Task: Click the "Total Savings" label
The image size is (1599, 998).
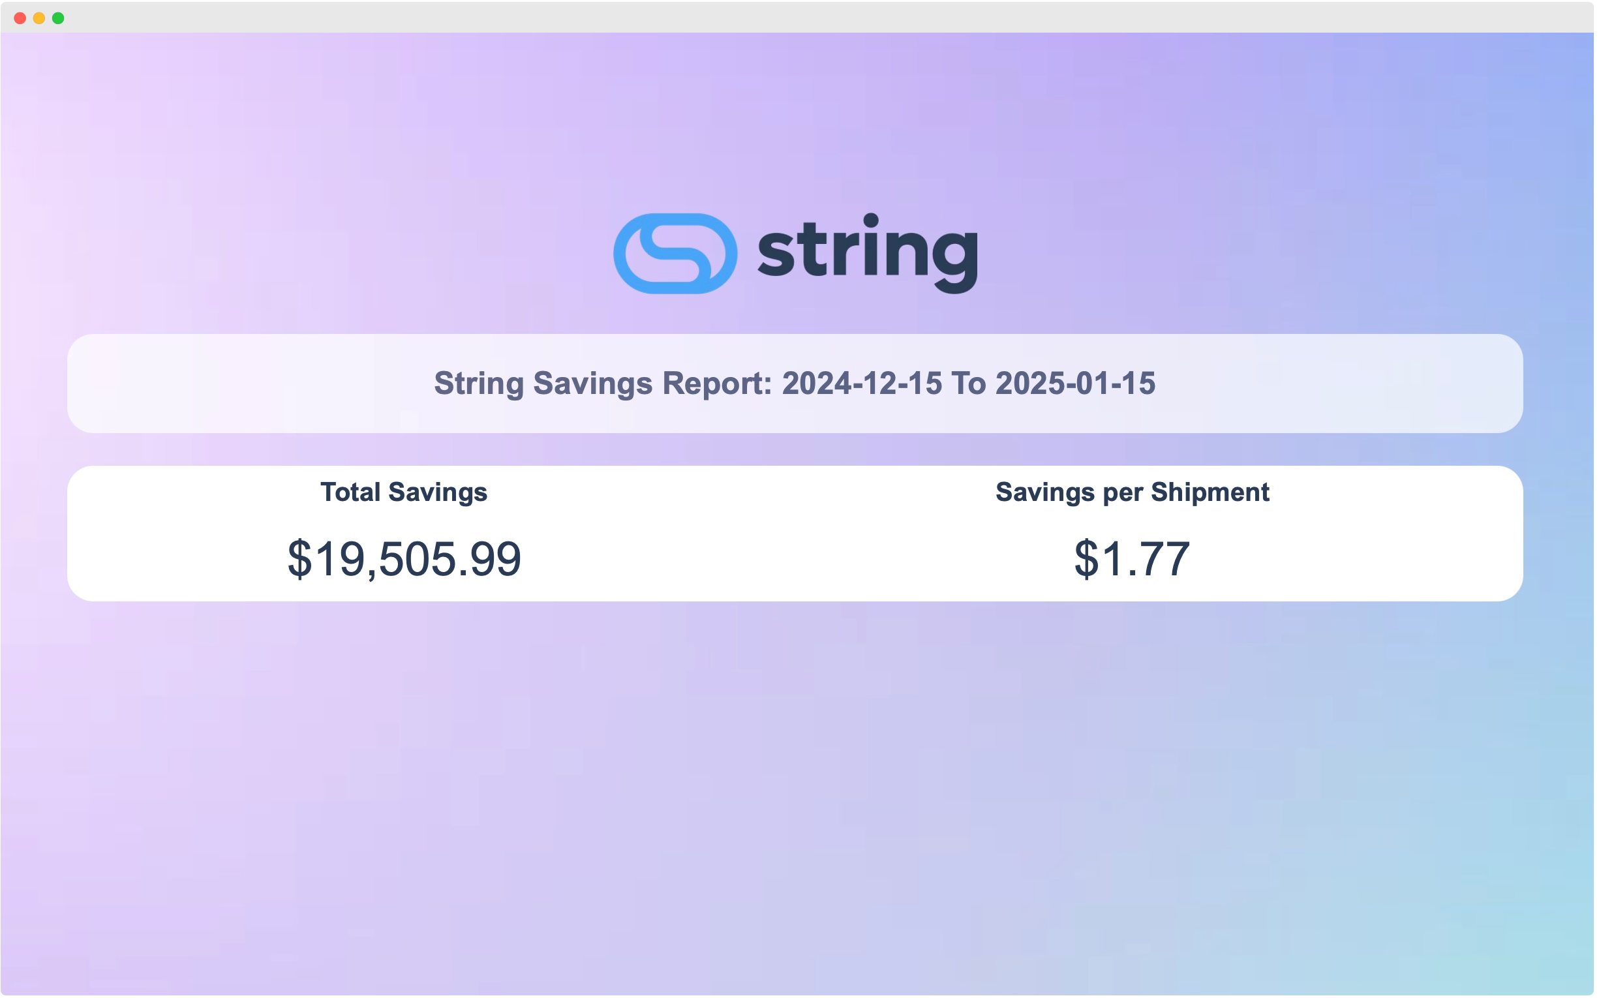Action: [404, 492]
